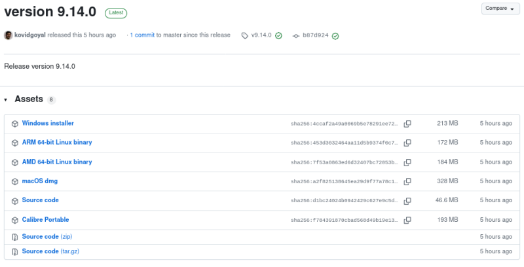Click the '172 MB' size value
This screenshot has width=524, height=267.
click(447, 142)
